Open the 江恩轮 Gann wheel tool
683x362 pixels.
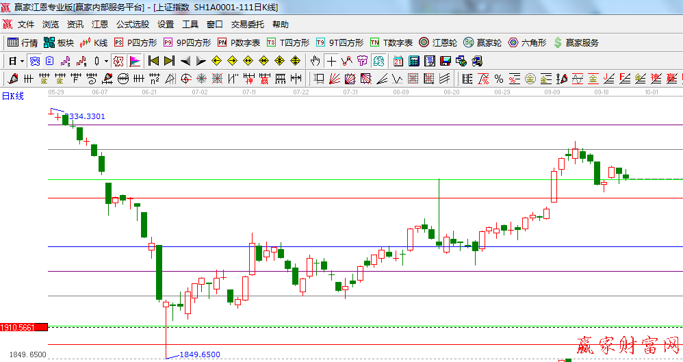click(438, 42)
